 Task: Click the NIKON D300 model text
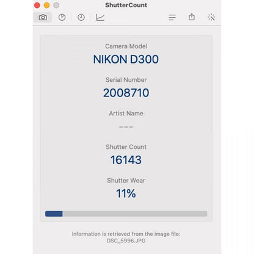(x=126, y=59)
